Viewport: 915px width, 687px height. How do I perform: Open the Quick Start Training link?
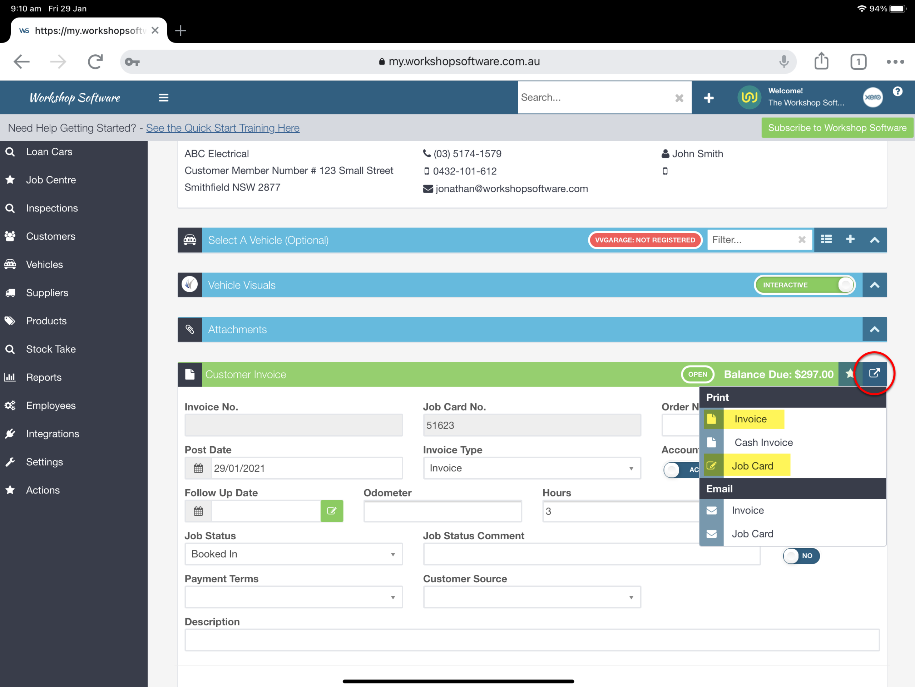223,128
